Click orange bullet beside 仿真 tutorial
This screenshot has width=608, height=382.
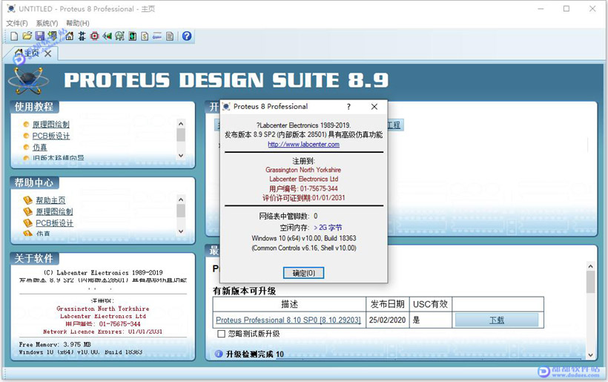pos(26,147)
